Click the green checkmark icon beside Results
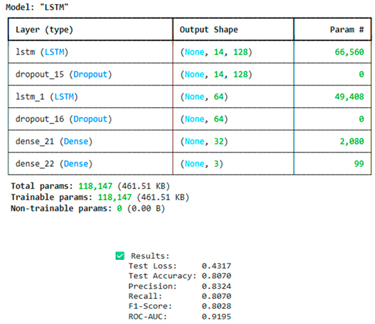The image size is (375, 324). (120, 256)
